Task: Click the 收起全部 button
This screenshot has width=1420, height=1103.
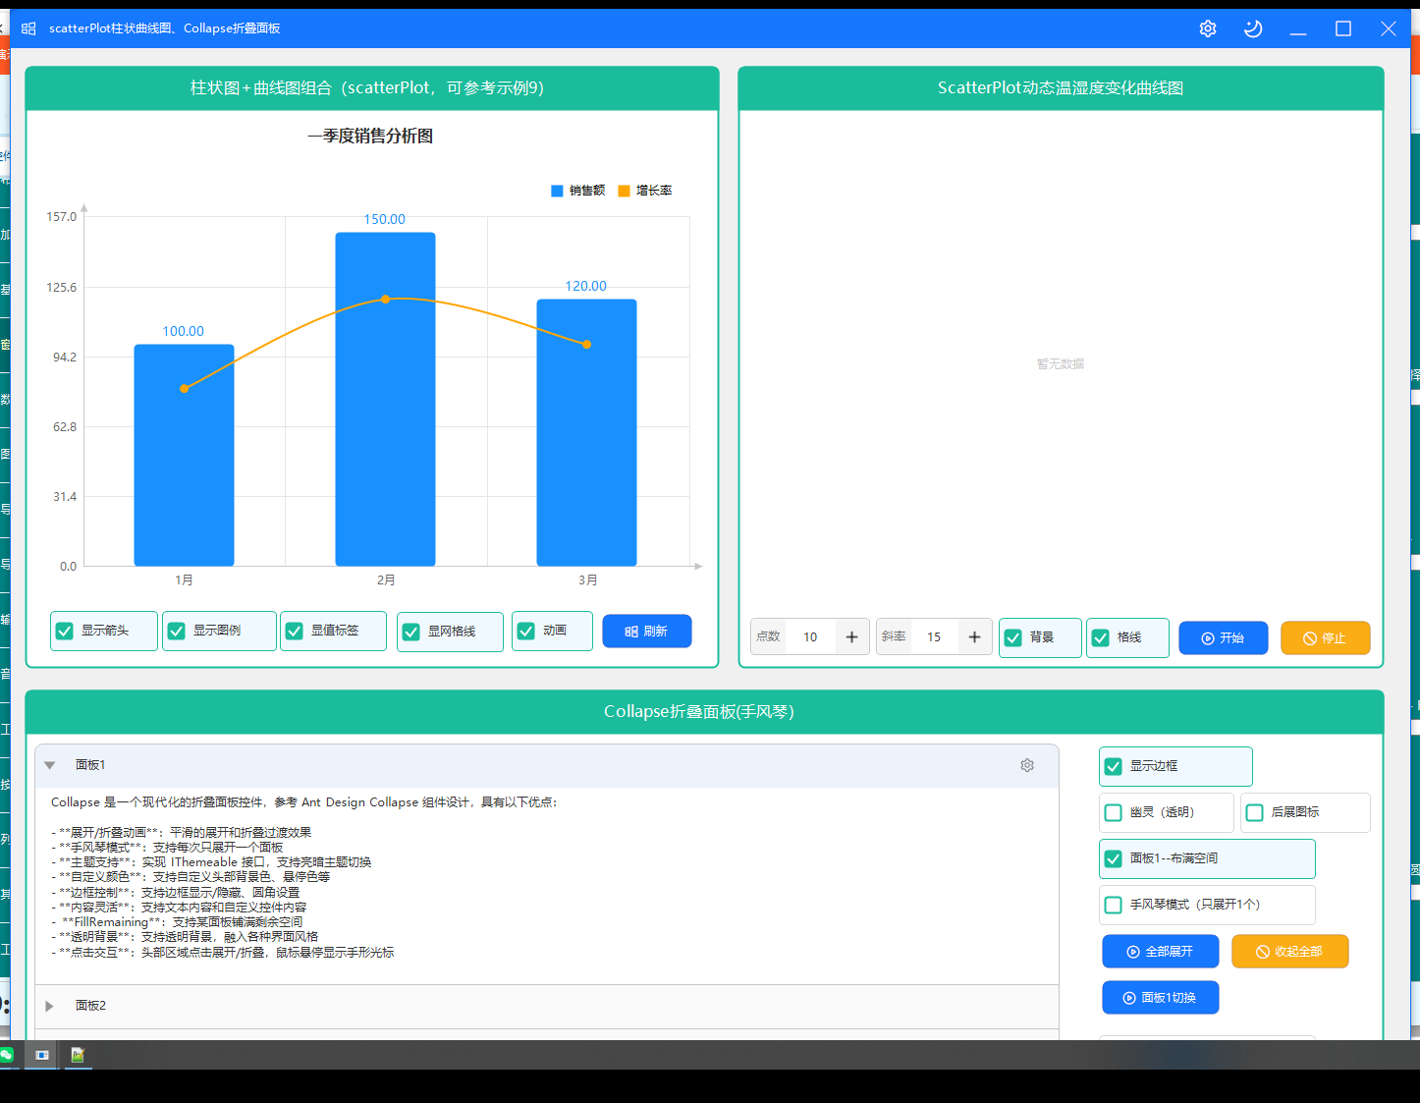Action: point(1290,951)
